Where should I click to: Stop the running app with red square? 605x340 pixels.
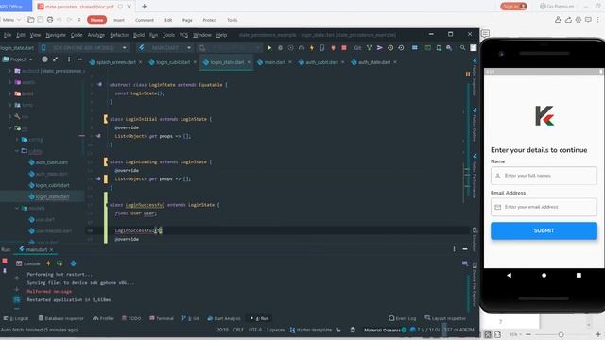[344, 48]
